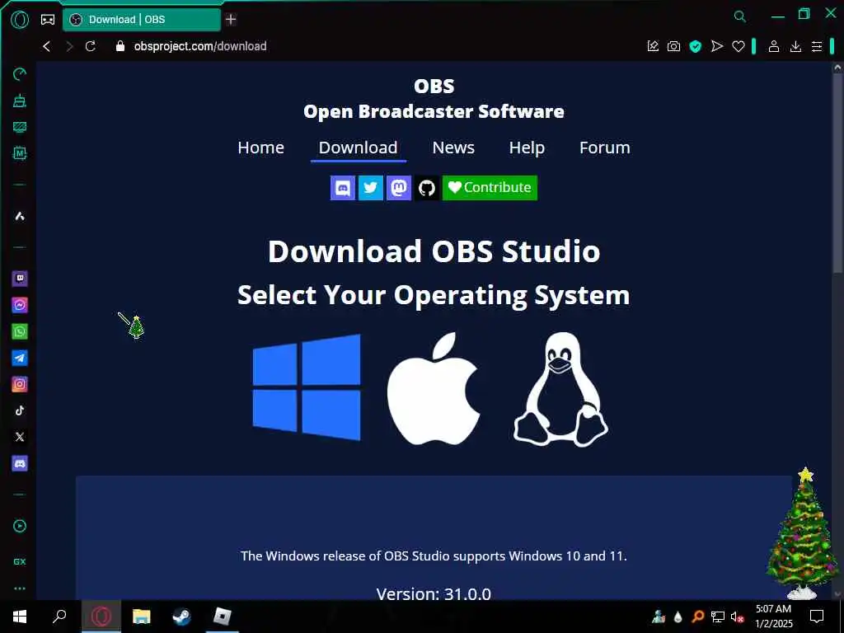Open the sidebar player icon
844x633 pixels.
pos(20,526)
